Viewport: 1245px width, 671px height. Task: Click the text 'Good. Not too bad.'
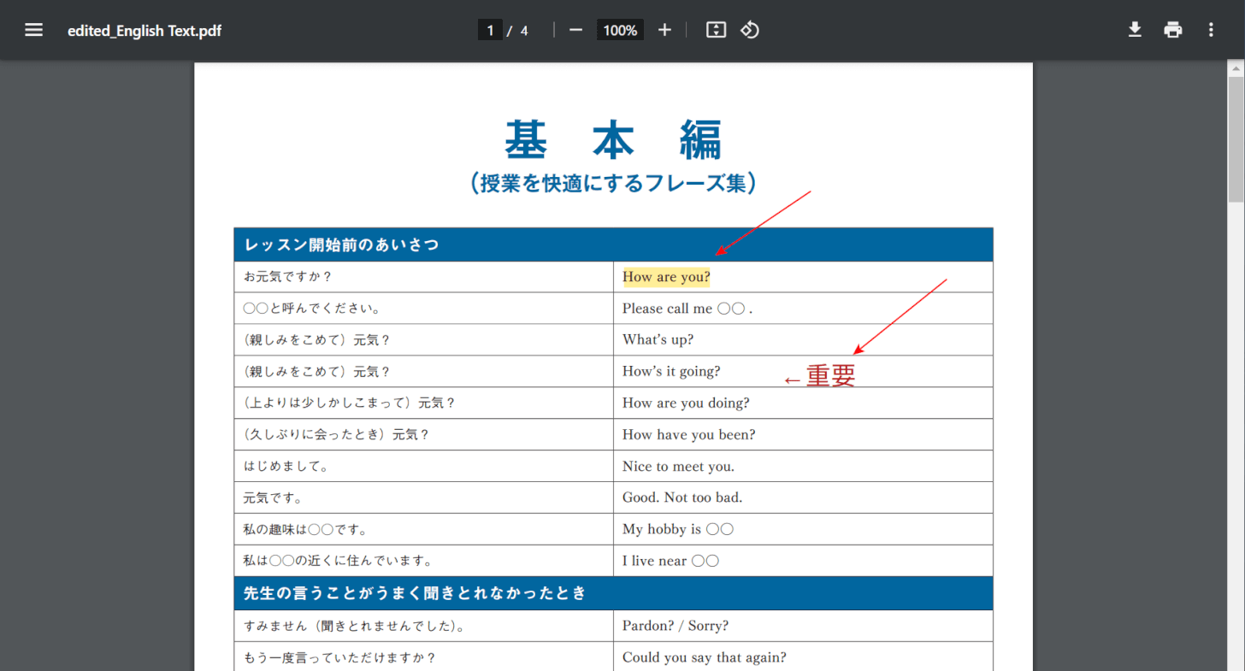682,497
